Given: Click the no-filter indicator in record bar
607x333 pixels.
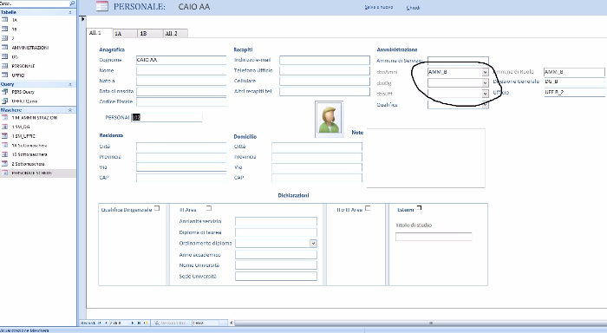Looking at the screenshot, I should [x=170, y=323].
